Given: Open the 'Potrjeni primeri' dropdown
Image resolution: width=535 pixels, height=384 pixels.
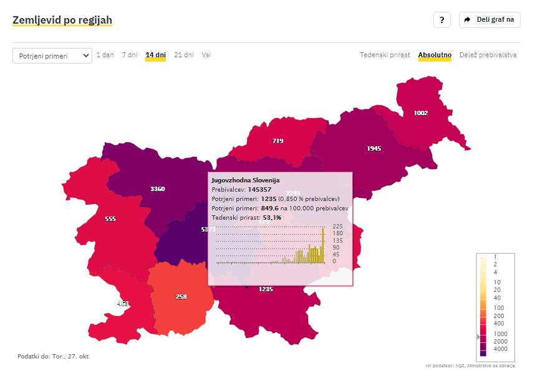Looking at the screenshot, I should pyautogui.click(x=52, y=56).
